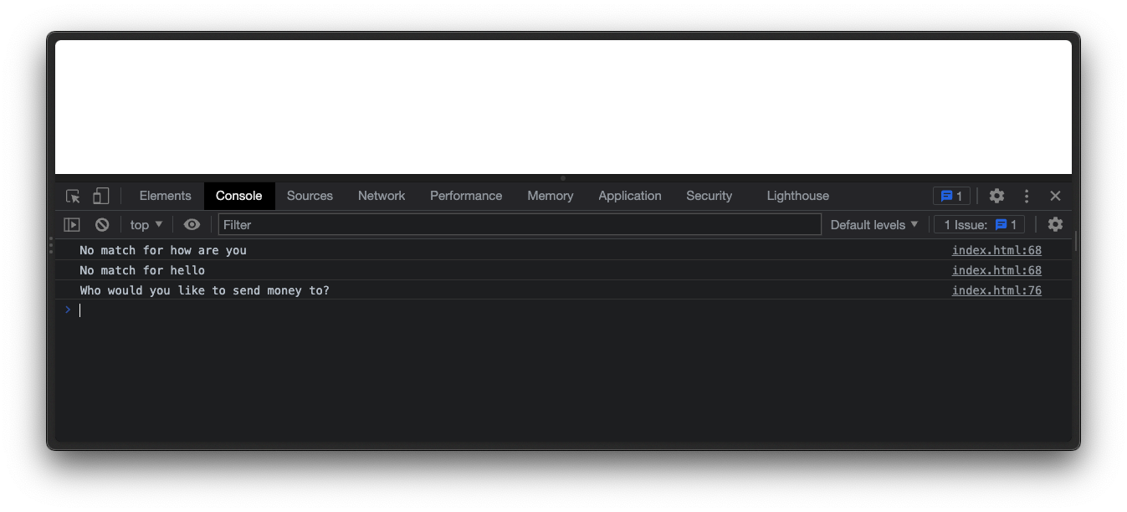Toggle the live expression eye icon
This screenshot has height=512, width=1127.
tap(192, 224)
